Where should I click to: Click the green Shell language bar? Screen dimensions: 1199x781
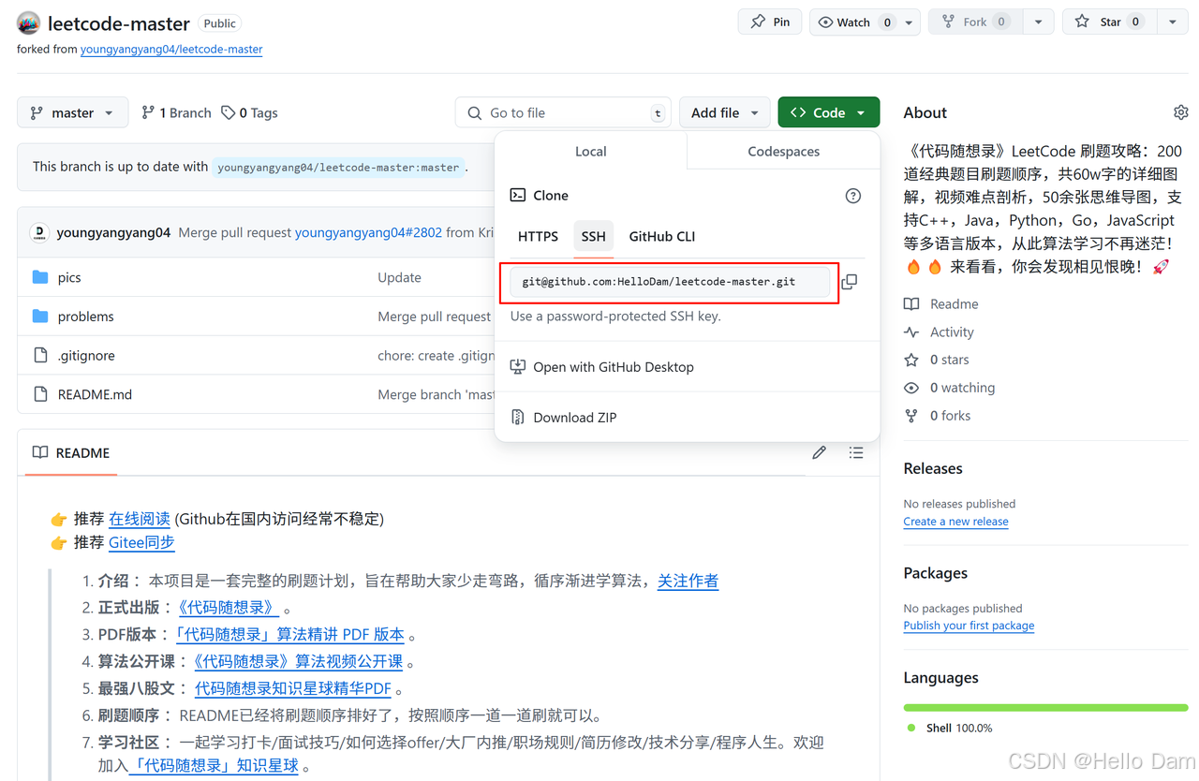pos(1045,707)
